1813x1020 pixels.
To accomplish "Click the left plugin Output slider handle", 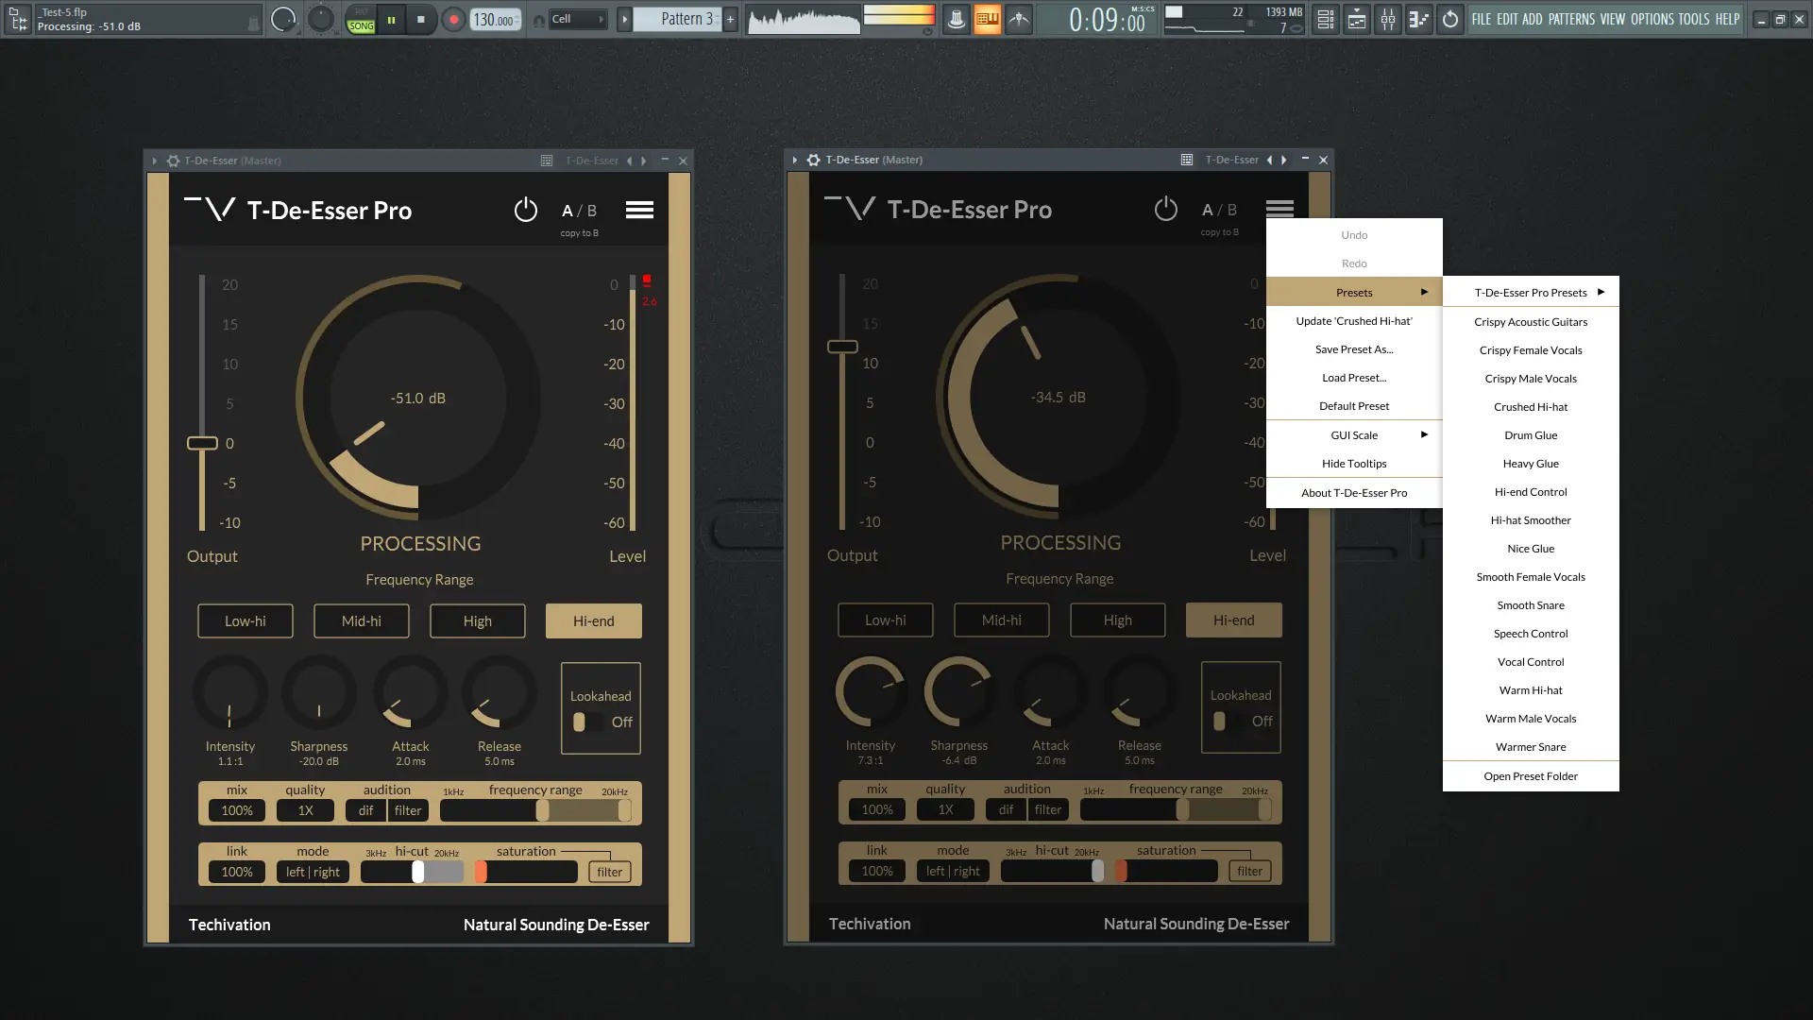I will 202,443.
